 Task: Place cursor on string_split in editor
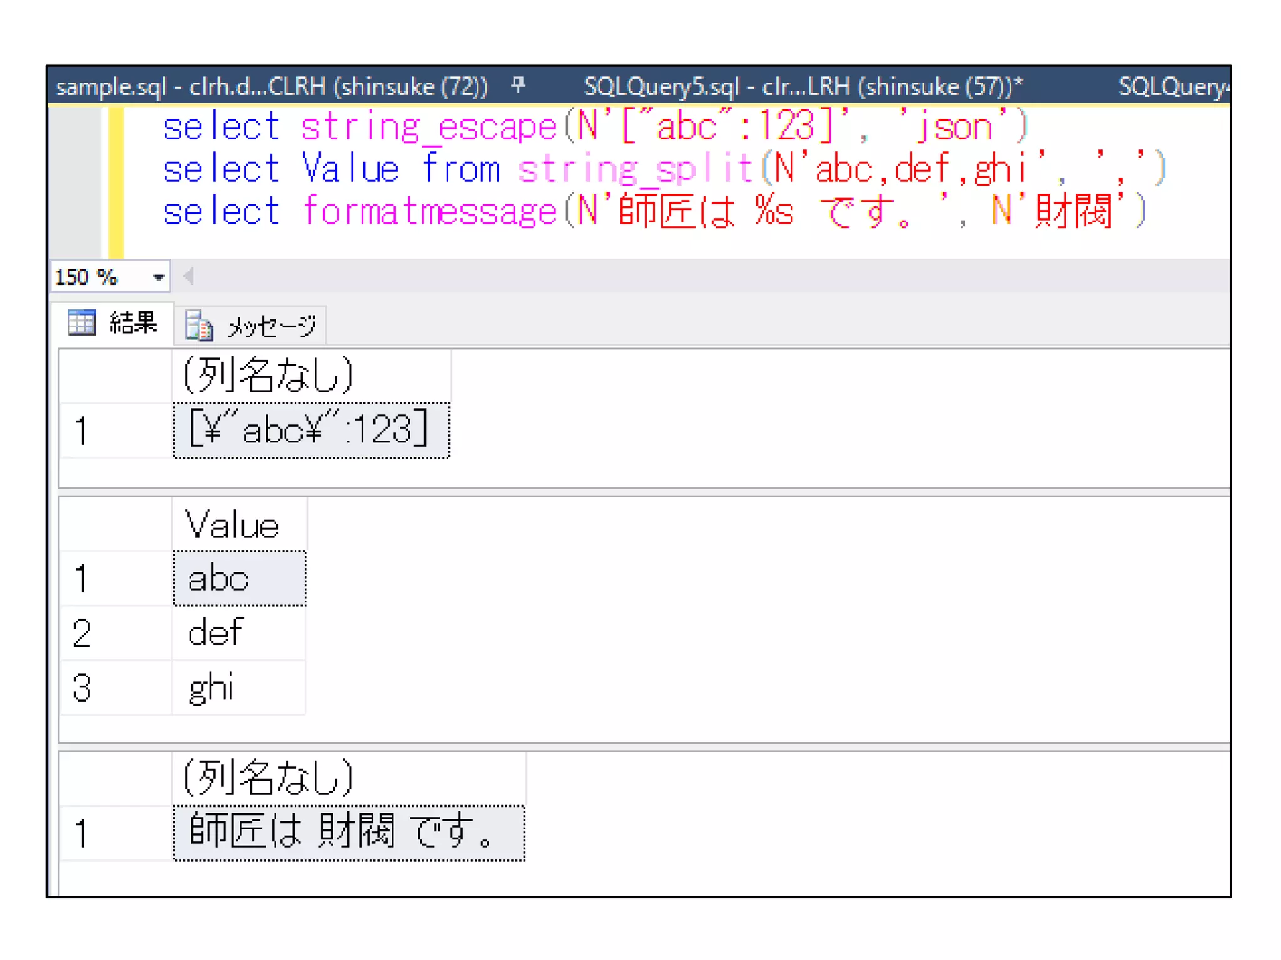point(634,169)
